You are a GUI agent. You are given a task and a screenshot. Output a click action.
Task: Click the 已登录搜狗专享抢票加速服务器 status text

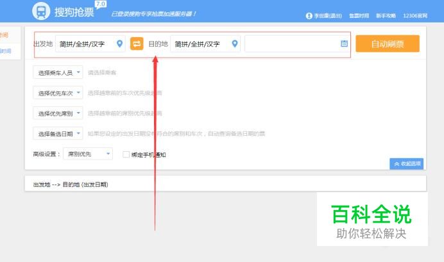(x=153, y=14)
